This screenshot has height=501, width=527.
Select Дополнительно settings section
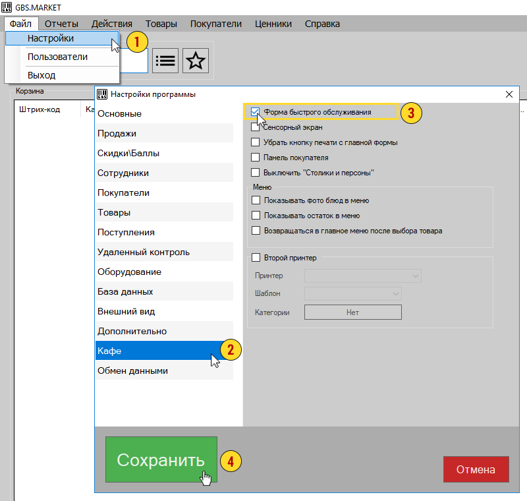point(164,331)
